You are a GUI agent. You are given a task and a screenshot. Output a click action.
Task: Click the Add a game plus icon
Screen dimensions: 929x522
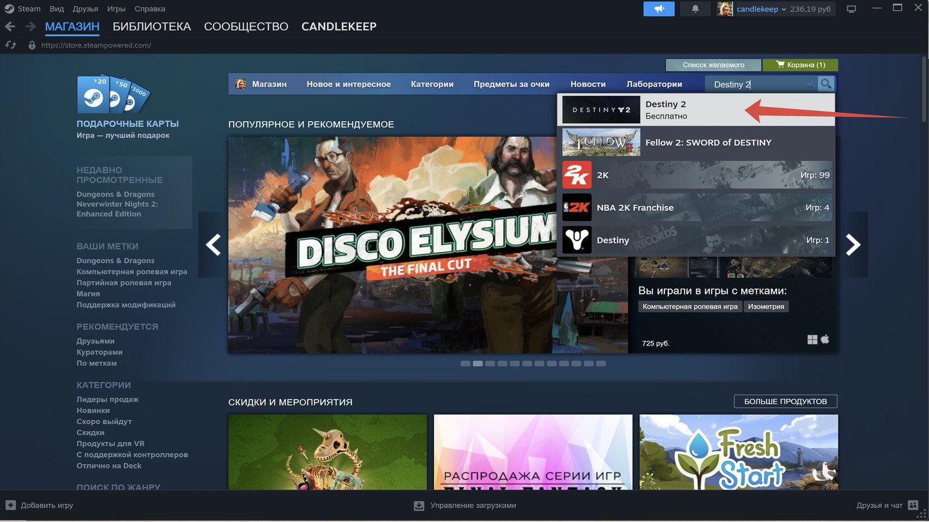click(10, 505)
